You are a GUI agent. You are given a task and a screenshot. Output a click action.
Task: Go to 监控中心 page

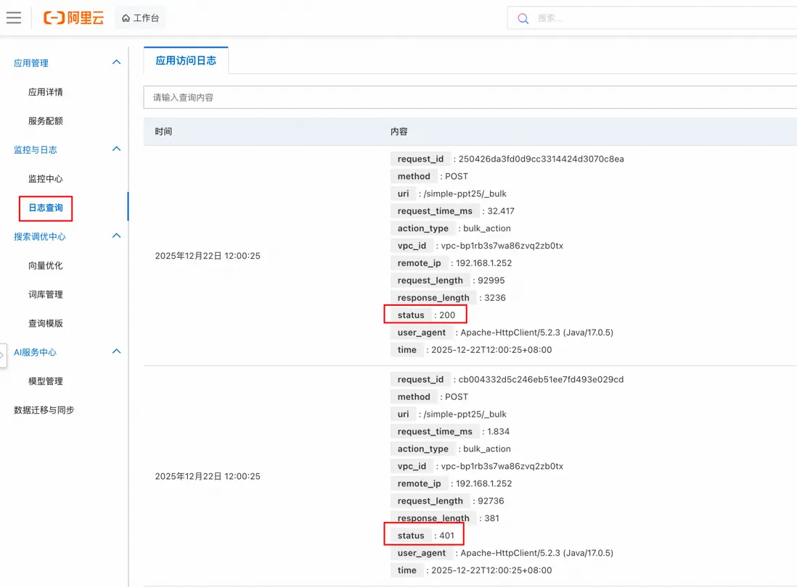click(x=46, y=178)
